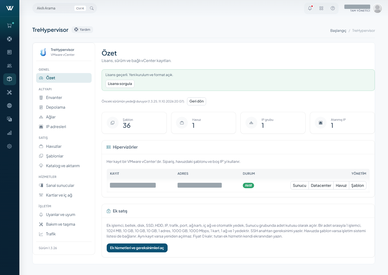
Task: Click the Sunucu management button
Action: [299, 185]
